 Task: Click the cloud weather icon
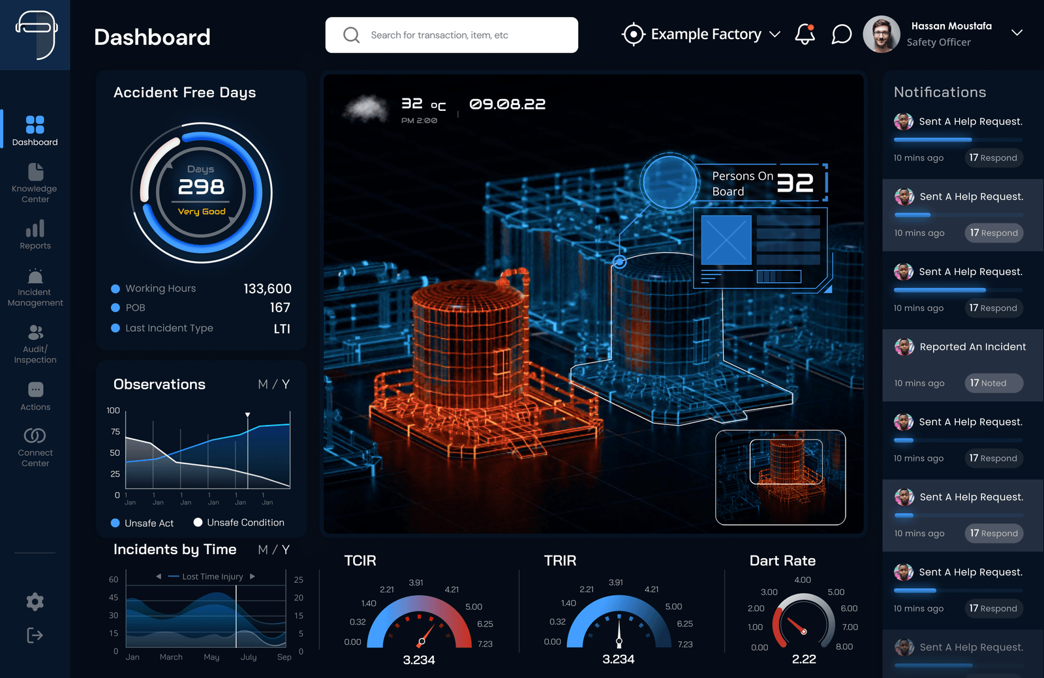(366, 109)
